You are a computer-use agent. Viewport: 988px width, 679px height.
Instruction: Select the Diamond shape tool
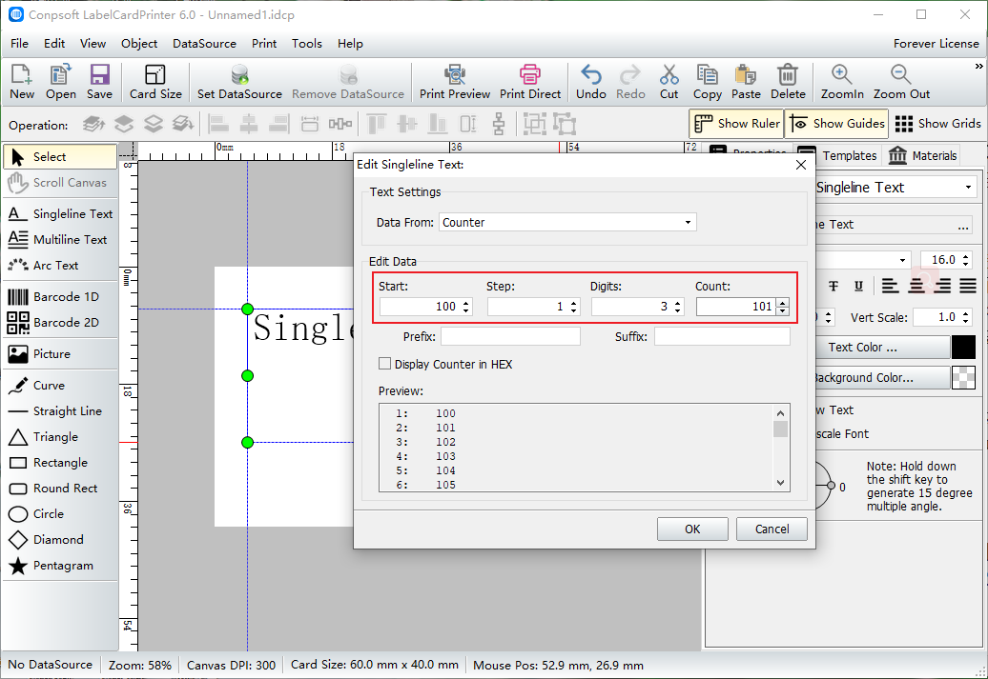[x=60, y=540]
